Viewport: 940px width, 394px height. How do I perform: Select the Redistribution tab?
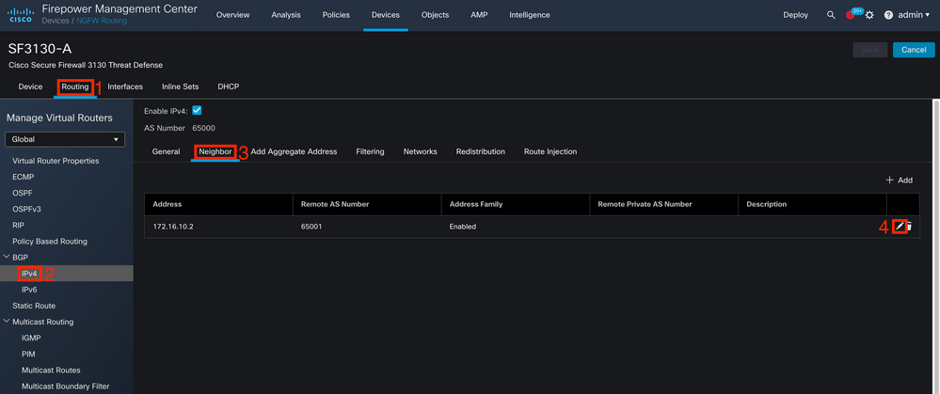pos(480,151)
